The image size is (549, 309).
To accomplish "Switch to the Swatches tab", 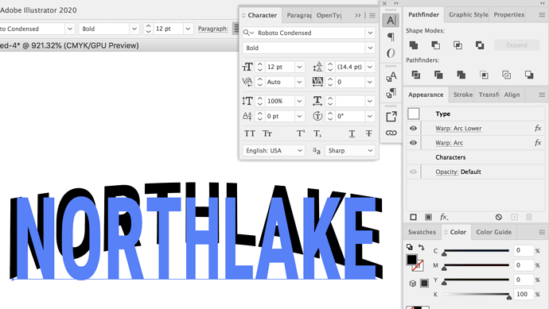I will tap(422, 232).
